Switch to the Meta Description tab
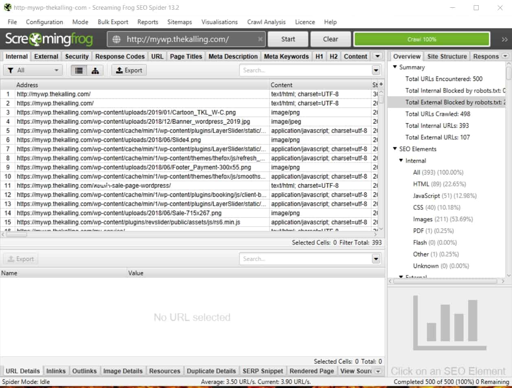 click(233, 56)
